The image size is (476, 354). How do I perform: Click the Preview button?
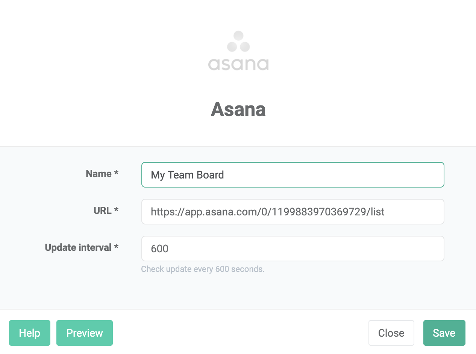tap(85, 333)
